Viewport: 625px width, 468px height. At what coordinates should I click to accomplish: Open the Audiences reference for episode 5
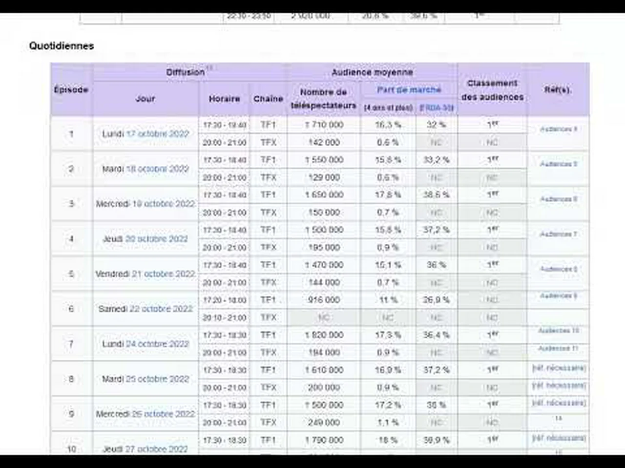(x=558, y=269)
